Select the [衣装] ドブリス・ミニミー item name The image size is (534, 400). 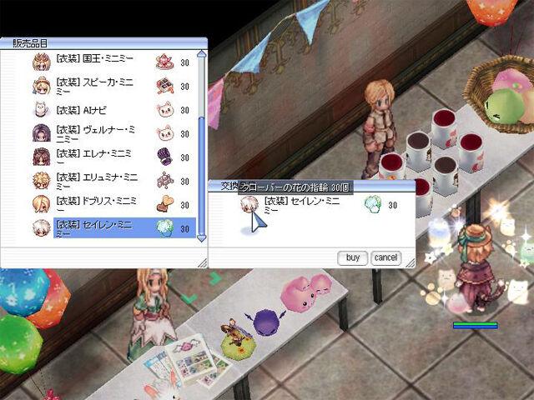pyautogui.click(x=96, y=205)
